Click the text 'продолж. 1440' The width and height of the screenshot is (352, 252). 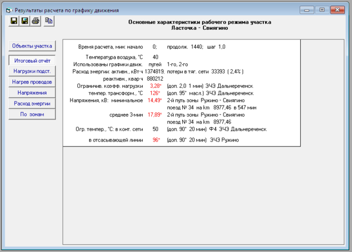click(184, 47)
